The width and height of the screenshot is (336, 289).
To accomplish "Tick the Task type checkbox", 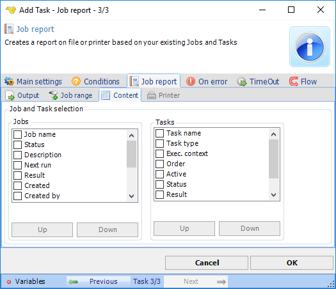I will (159, 143).
